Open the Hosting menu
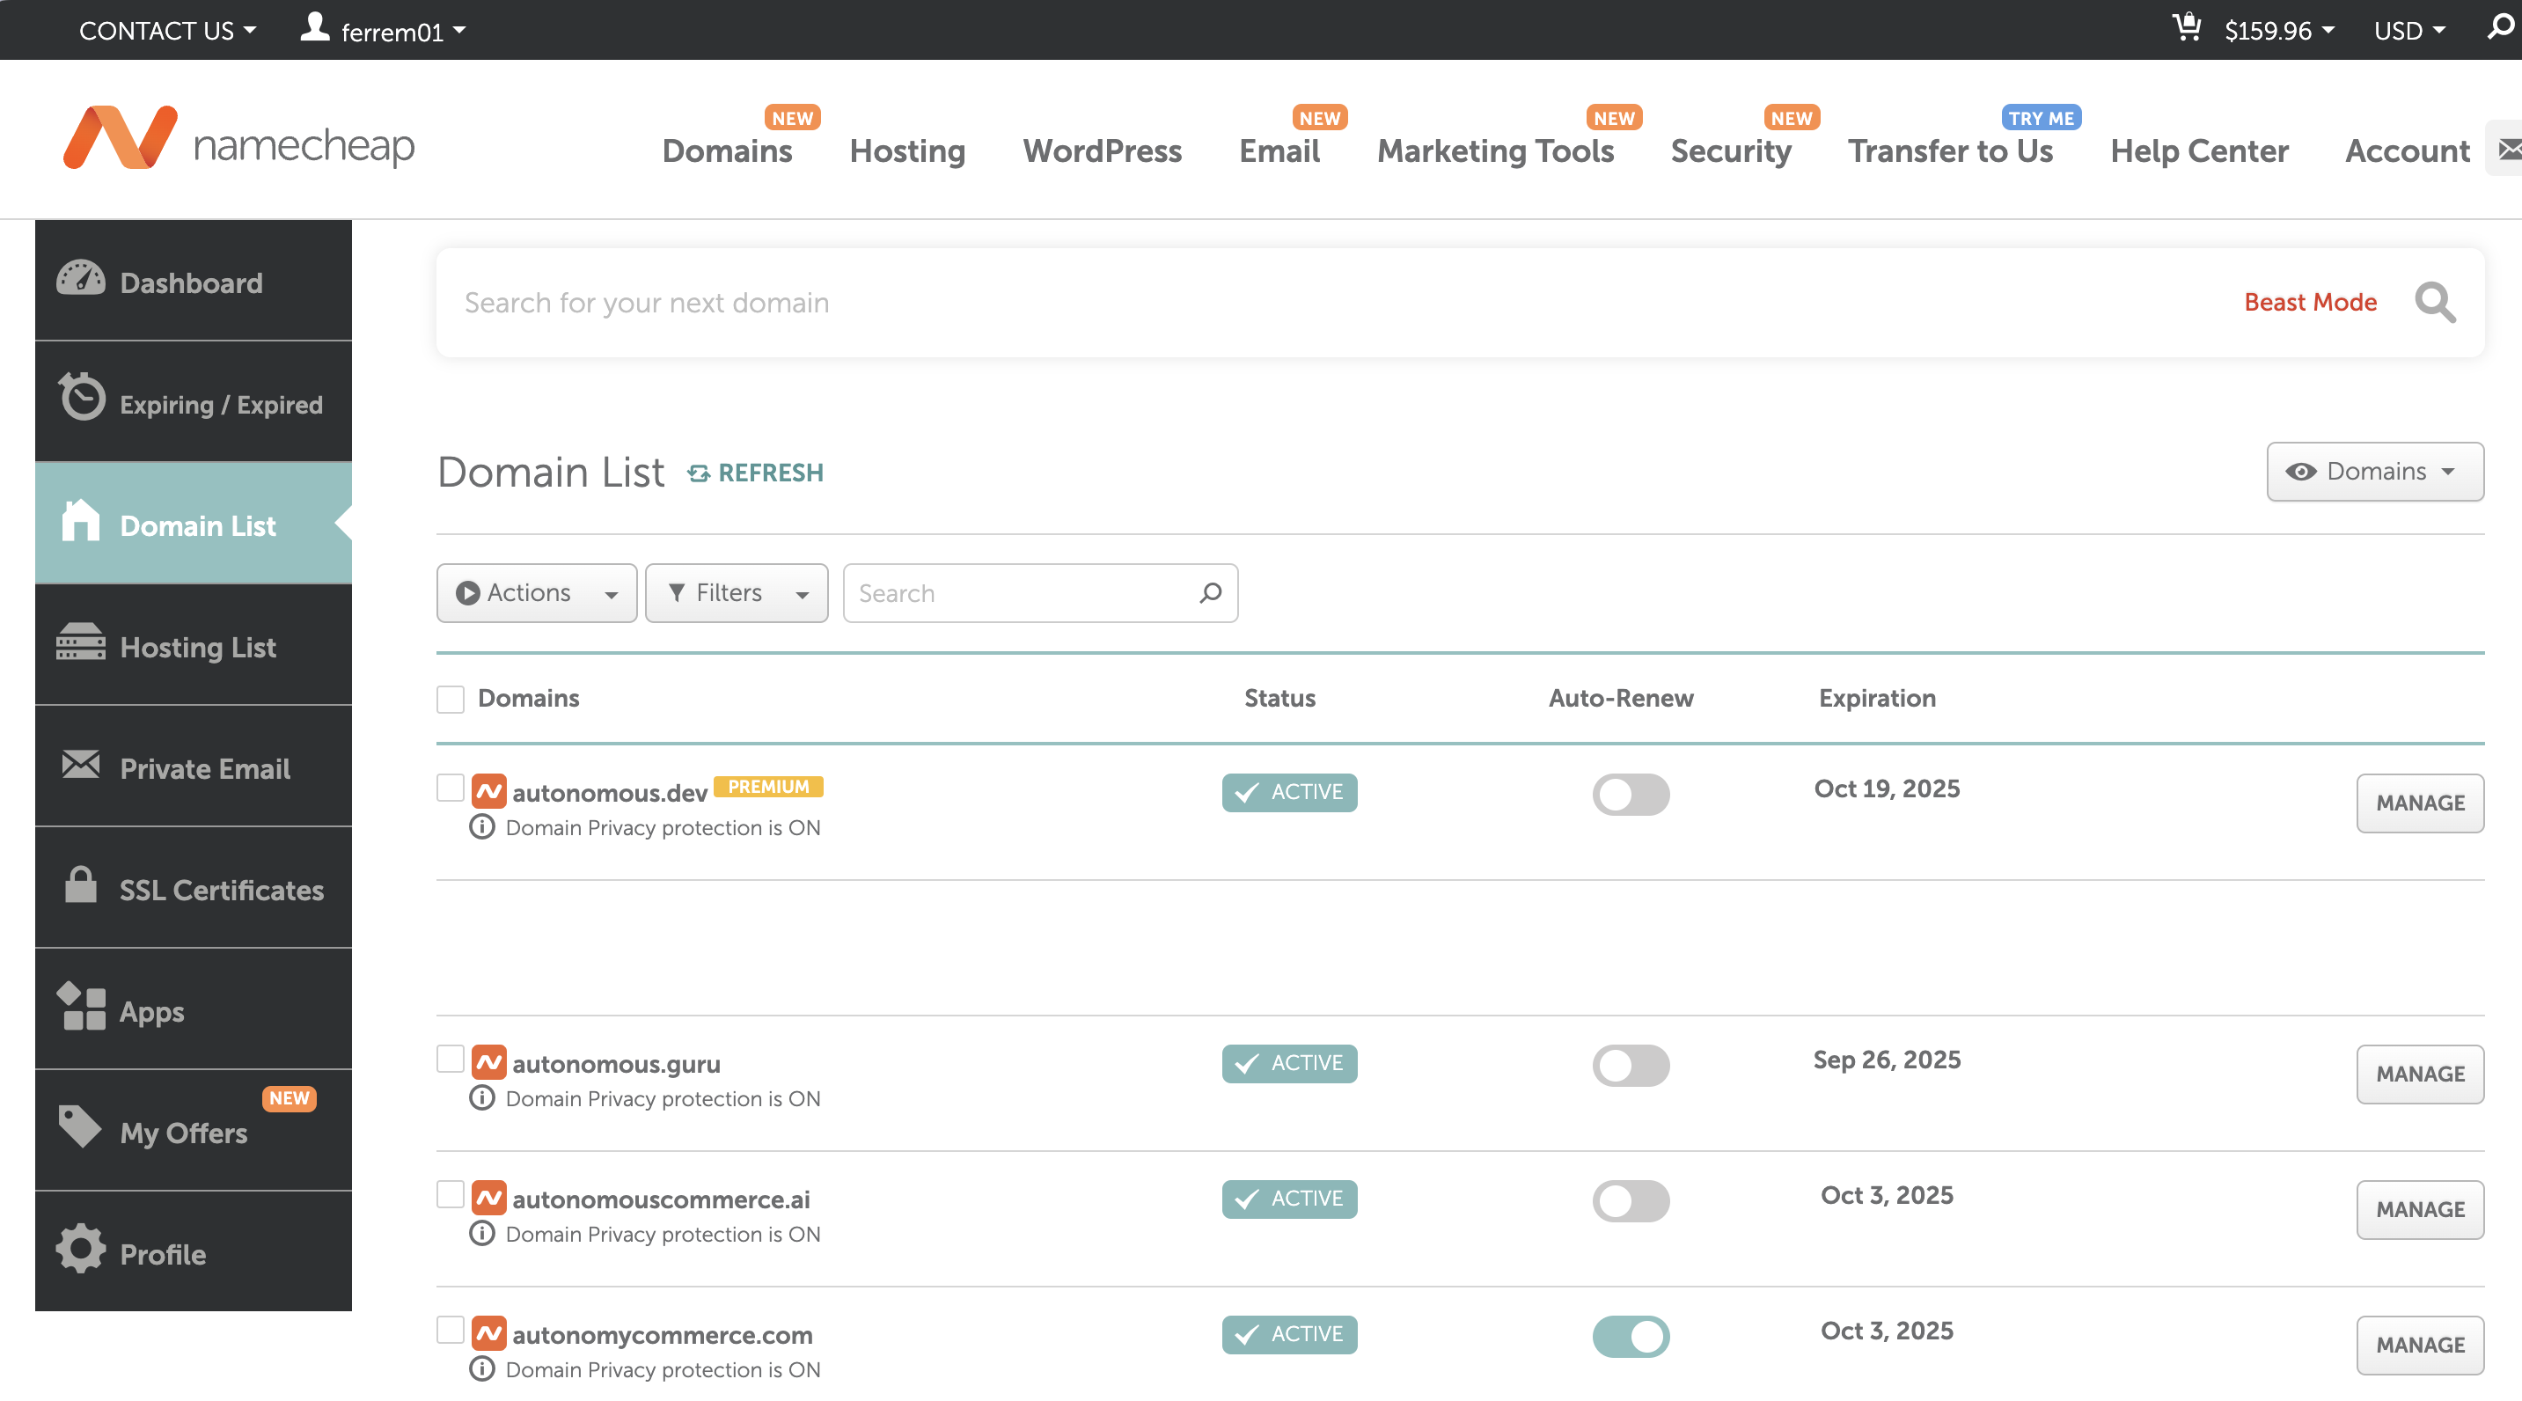The width and height of the screenshot is (2522, 1401). click(x=905, y=150)
